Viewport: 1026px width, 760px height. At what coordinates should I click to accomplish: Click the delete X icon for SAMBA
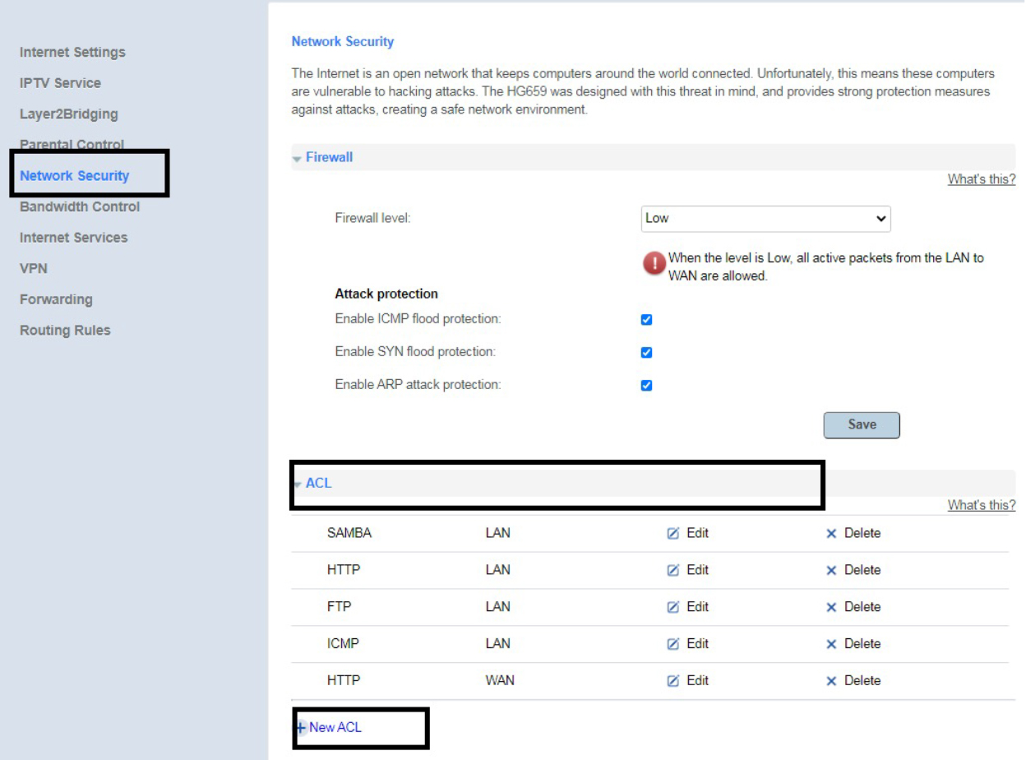(x=831, y=534)
